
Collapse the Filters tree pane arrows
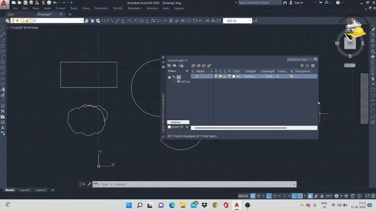[187, 71]
